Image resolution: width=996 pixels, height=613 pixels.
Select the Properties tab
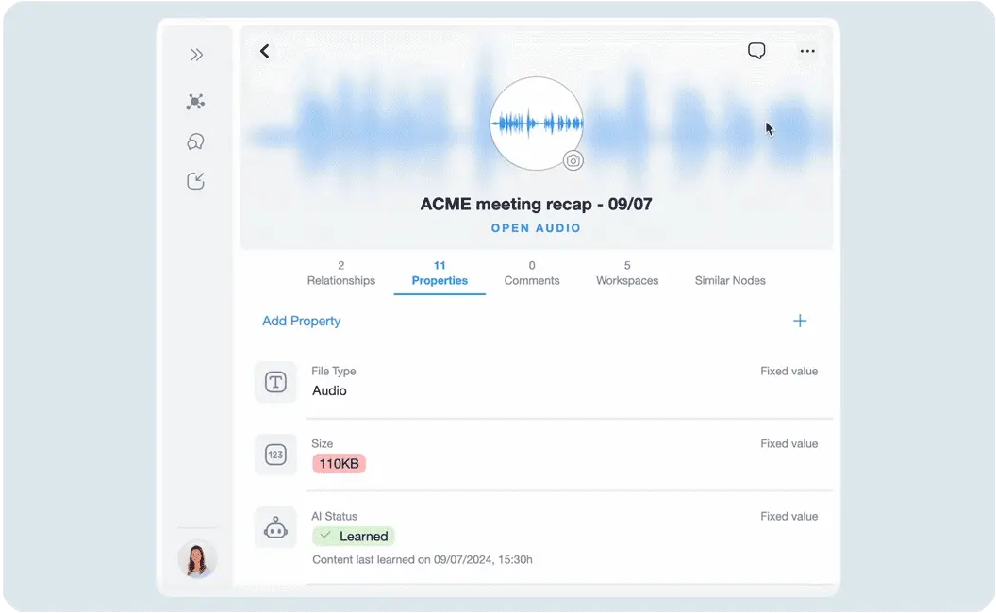coord(440,273)
